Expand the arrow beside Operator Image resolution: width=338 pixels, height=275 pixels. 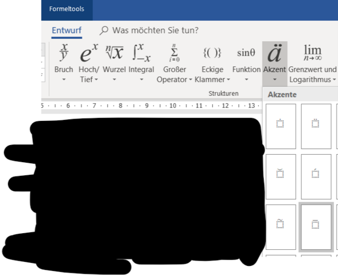pyautogui.click(x=191, y=80)
